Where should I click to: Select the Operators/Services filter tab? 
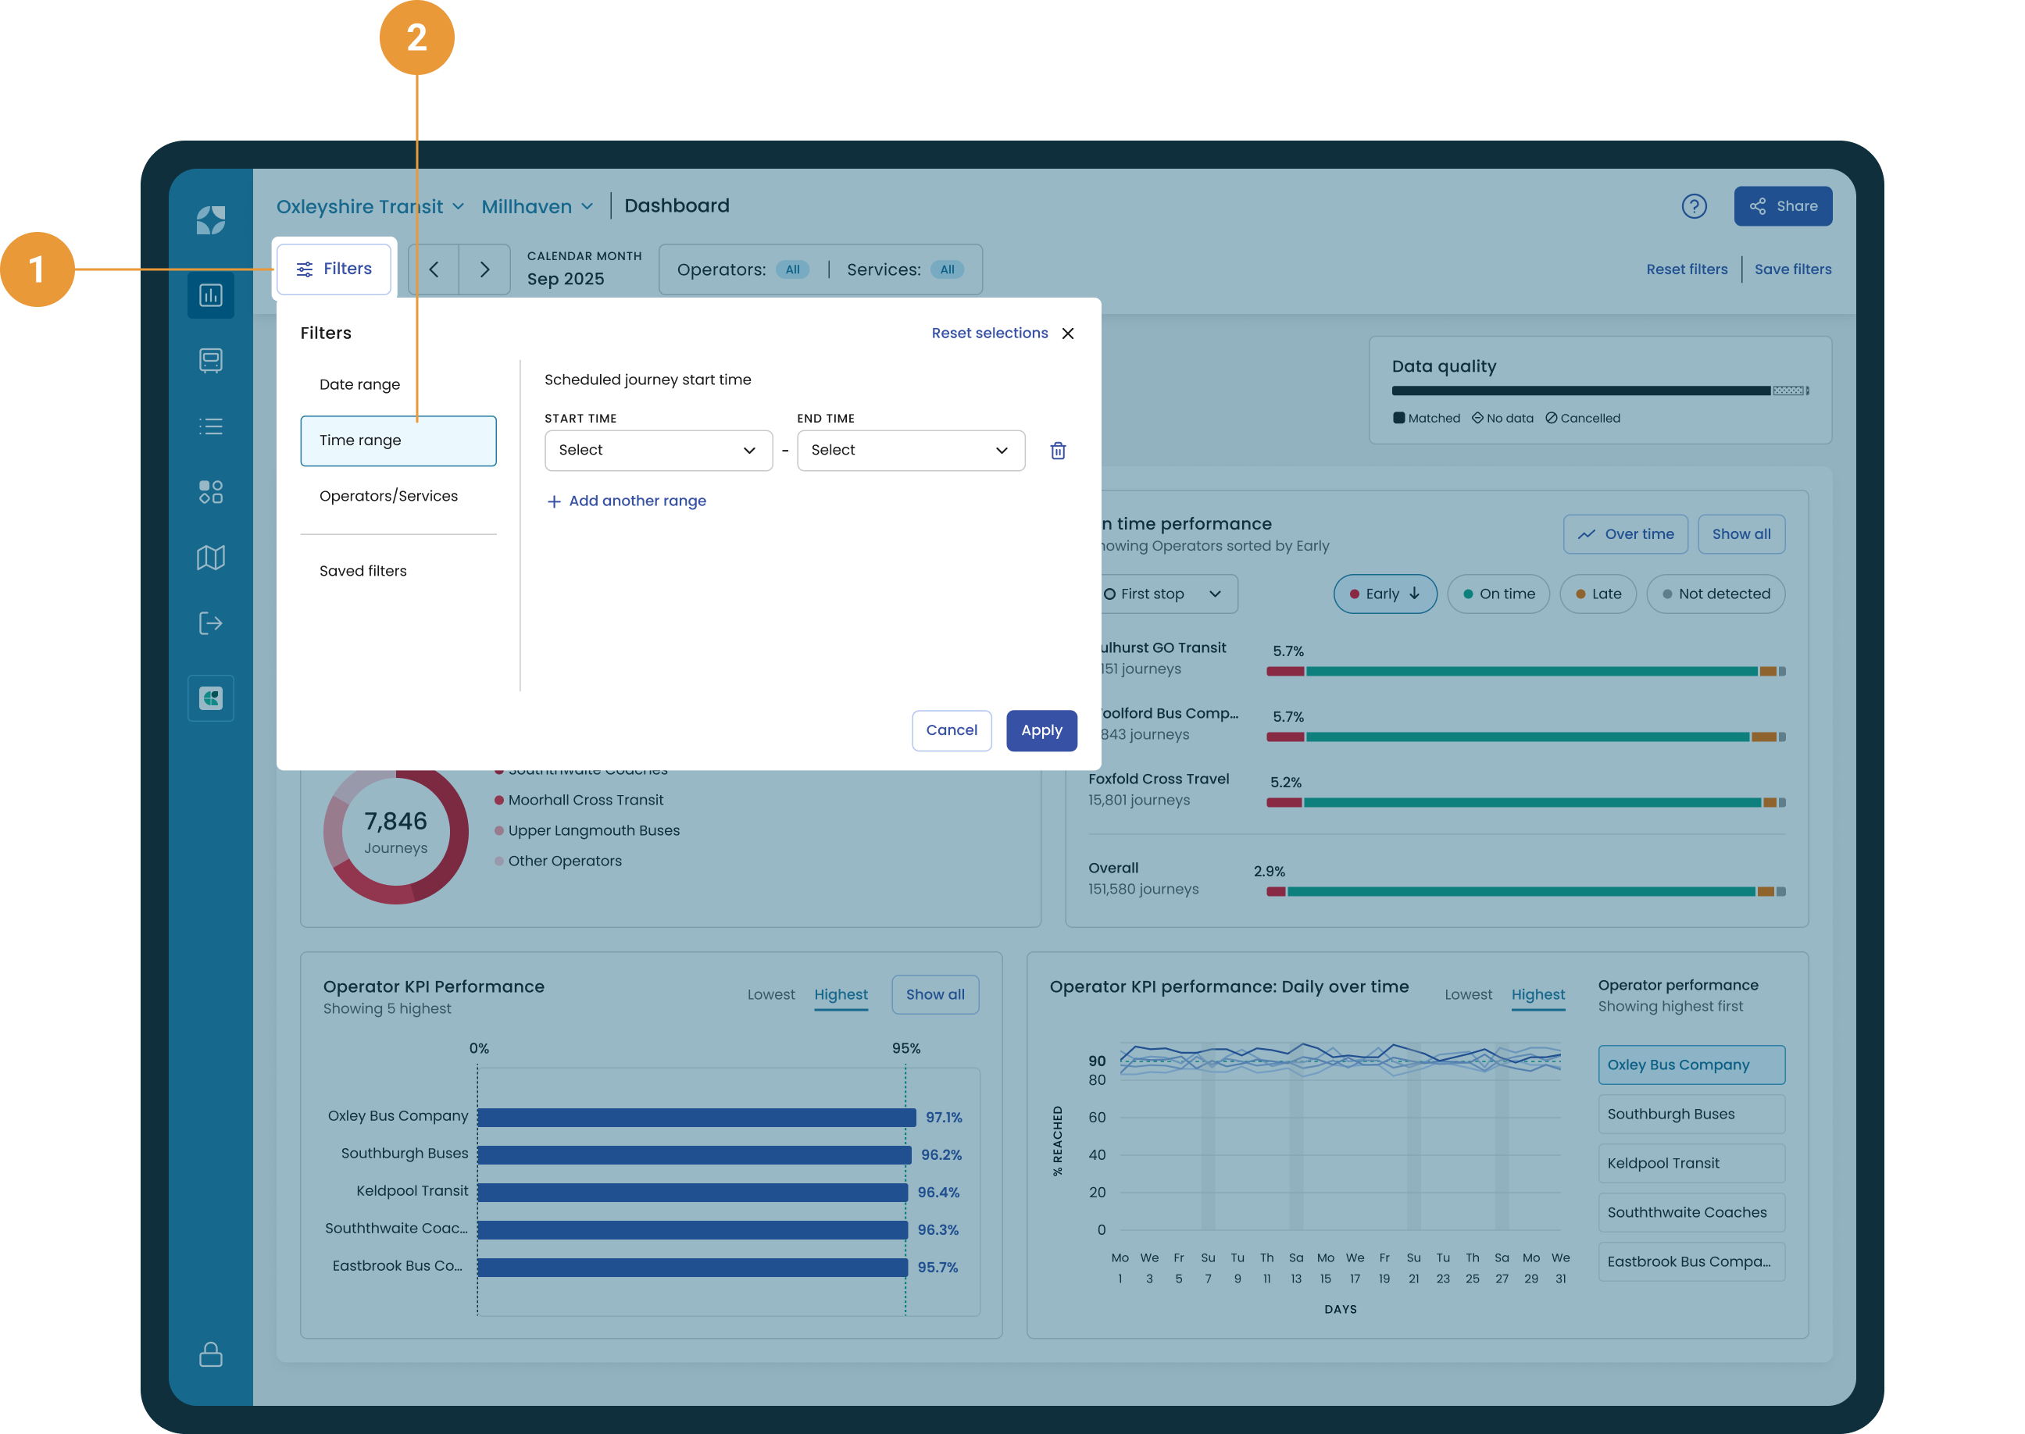point(388,496)
